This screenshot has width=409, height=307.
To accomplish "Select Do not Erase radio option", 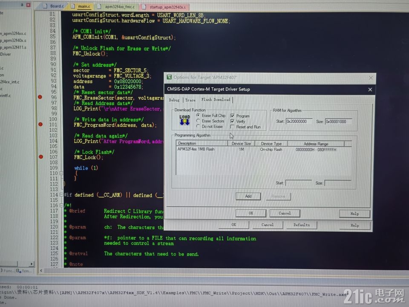I will pyautogui.click(x=210, y=126).
